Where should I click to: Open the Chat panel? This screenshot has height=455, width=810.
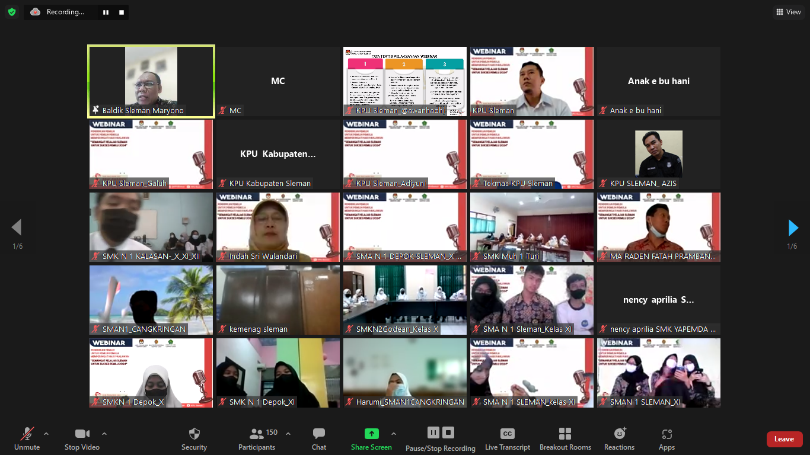319,434
